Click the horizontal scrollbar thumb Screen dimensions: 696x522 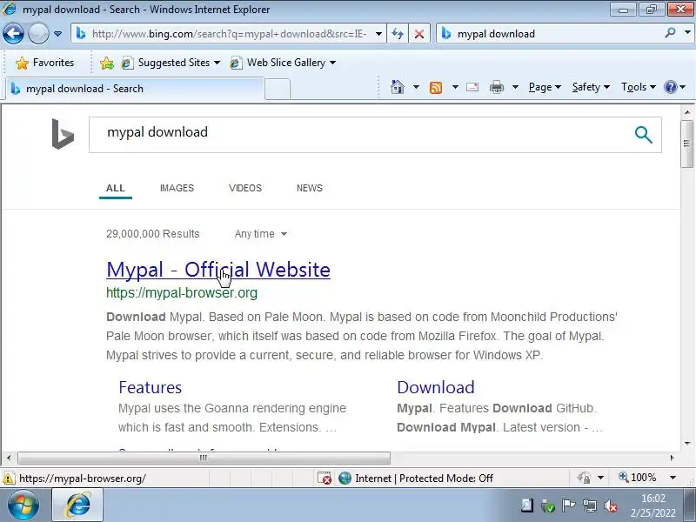(204, 458)
